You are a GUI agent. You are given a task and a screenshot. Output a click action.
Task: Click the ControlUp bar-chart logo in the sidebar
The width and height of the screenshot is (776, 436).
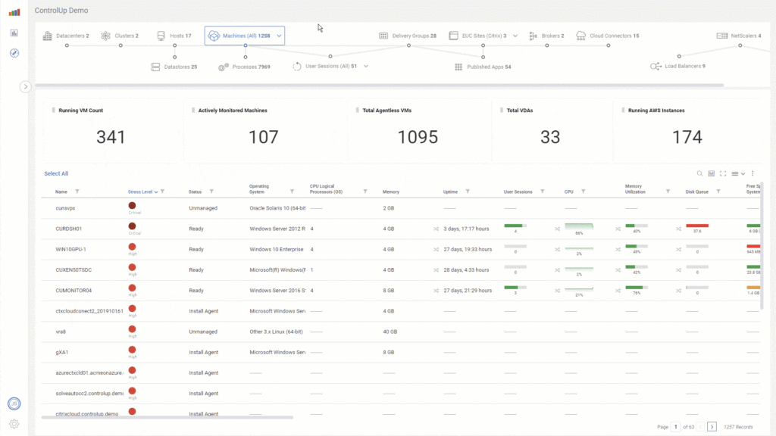coord(14,12)
